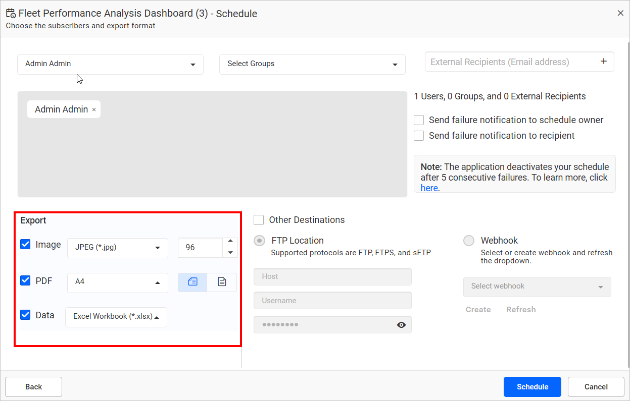
Task: Enable Send failure notification to schedule owner
Action: pyautogui.click(x=419, y=120)
